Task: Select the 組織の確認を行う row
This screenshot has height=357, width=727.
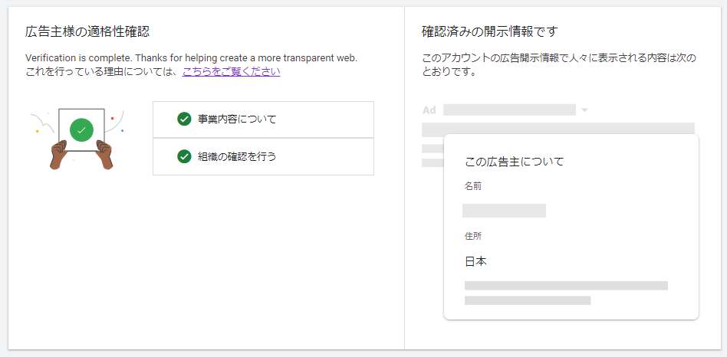Action: pos(263,156)
